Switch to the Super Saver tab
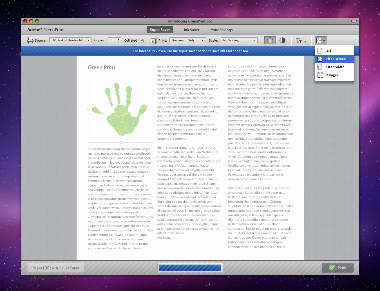Image resolution: width=380 pixels, height=291 pixels. pos(160,30)
